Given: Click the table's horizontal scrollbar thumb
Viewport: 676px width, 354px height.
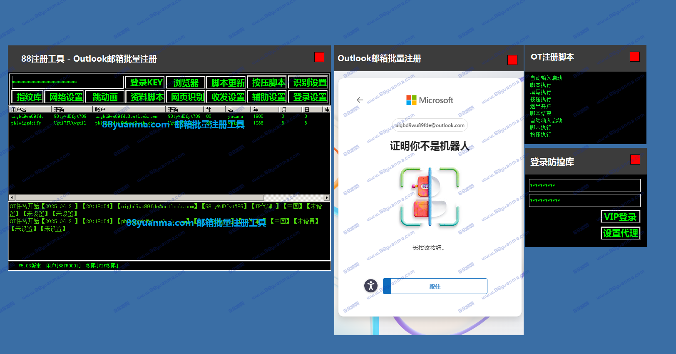Looking at the screenshot, I should click(x=139, y=197).
